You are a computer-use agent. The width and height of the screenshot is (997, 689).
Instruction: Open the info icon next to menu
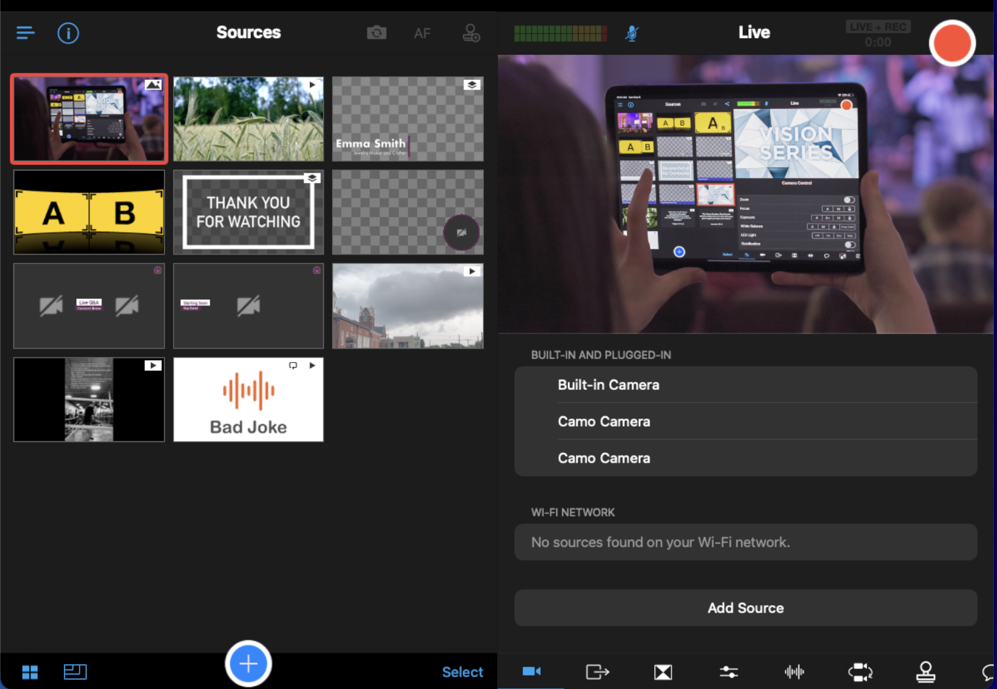(x=68, y=33)
